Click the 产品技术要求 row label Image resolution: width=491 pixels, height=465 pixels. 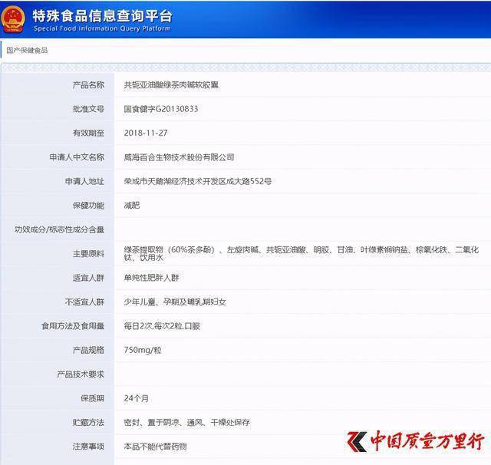[81, 374]
